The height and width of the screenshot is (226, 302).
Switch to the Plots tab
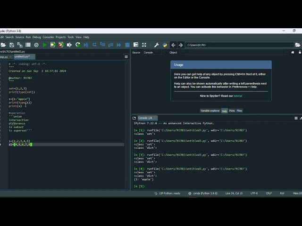coord(232,111)
